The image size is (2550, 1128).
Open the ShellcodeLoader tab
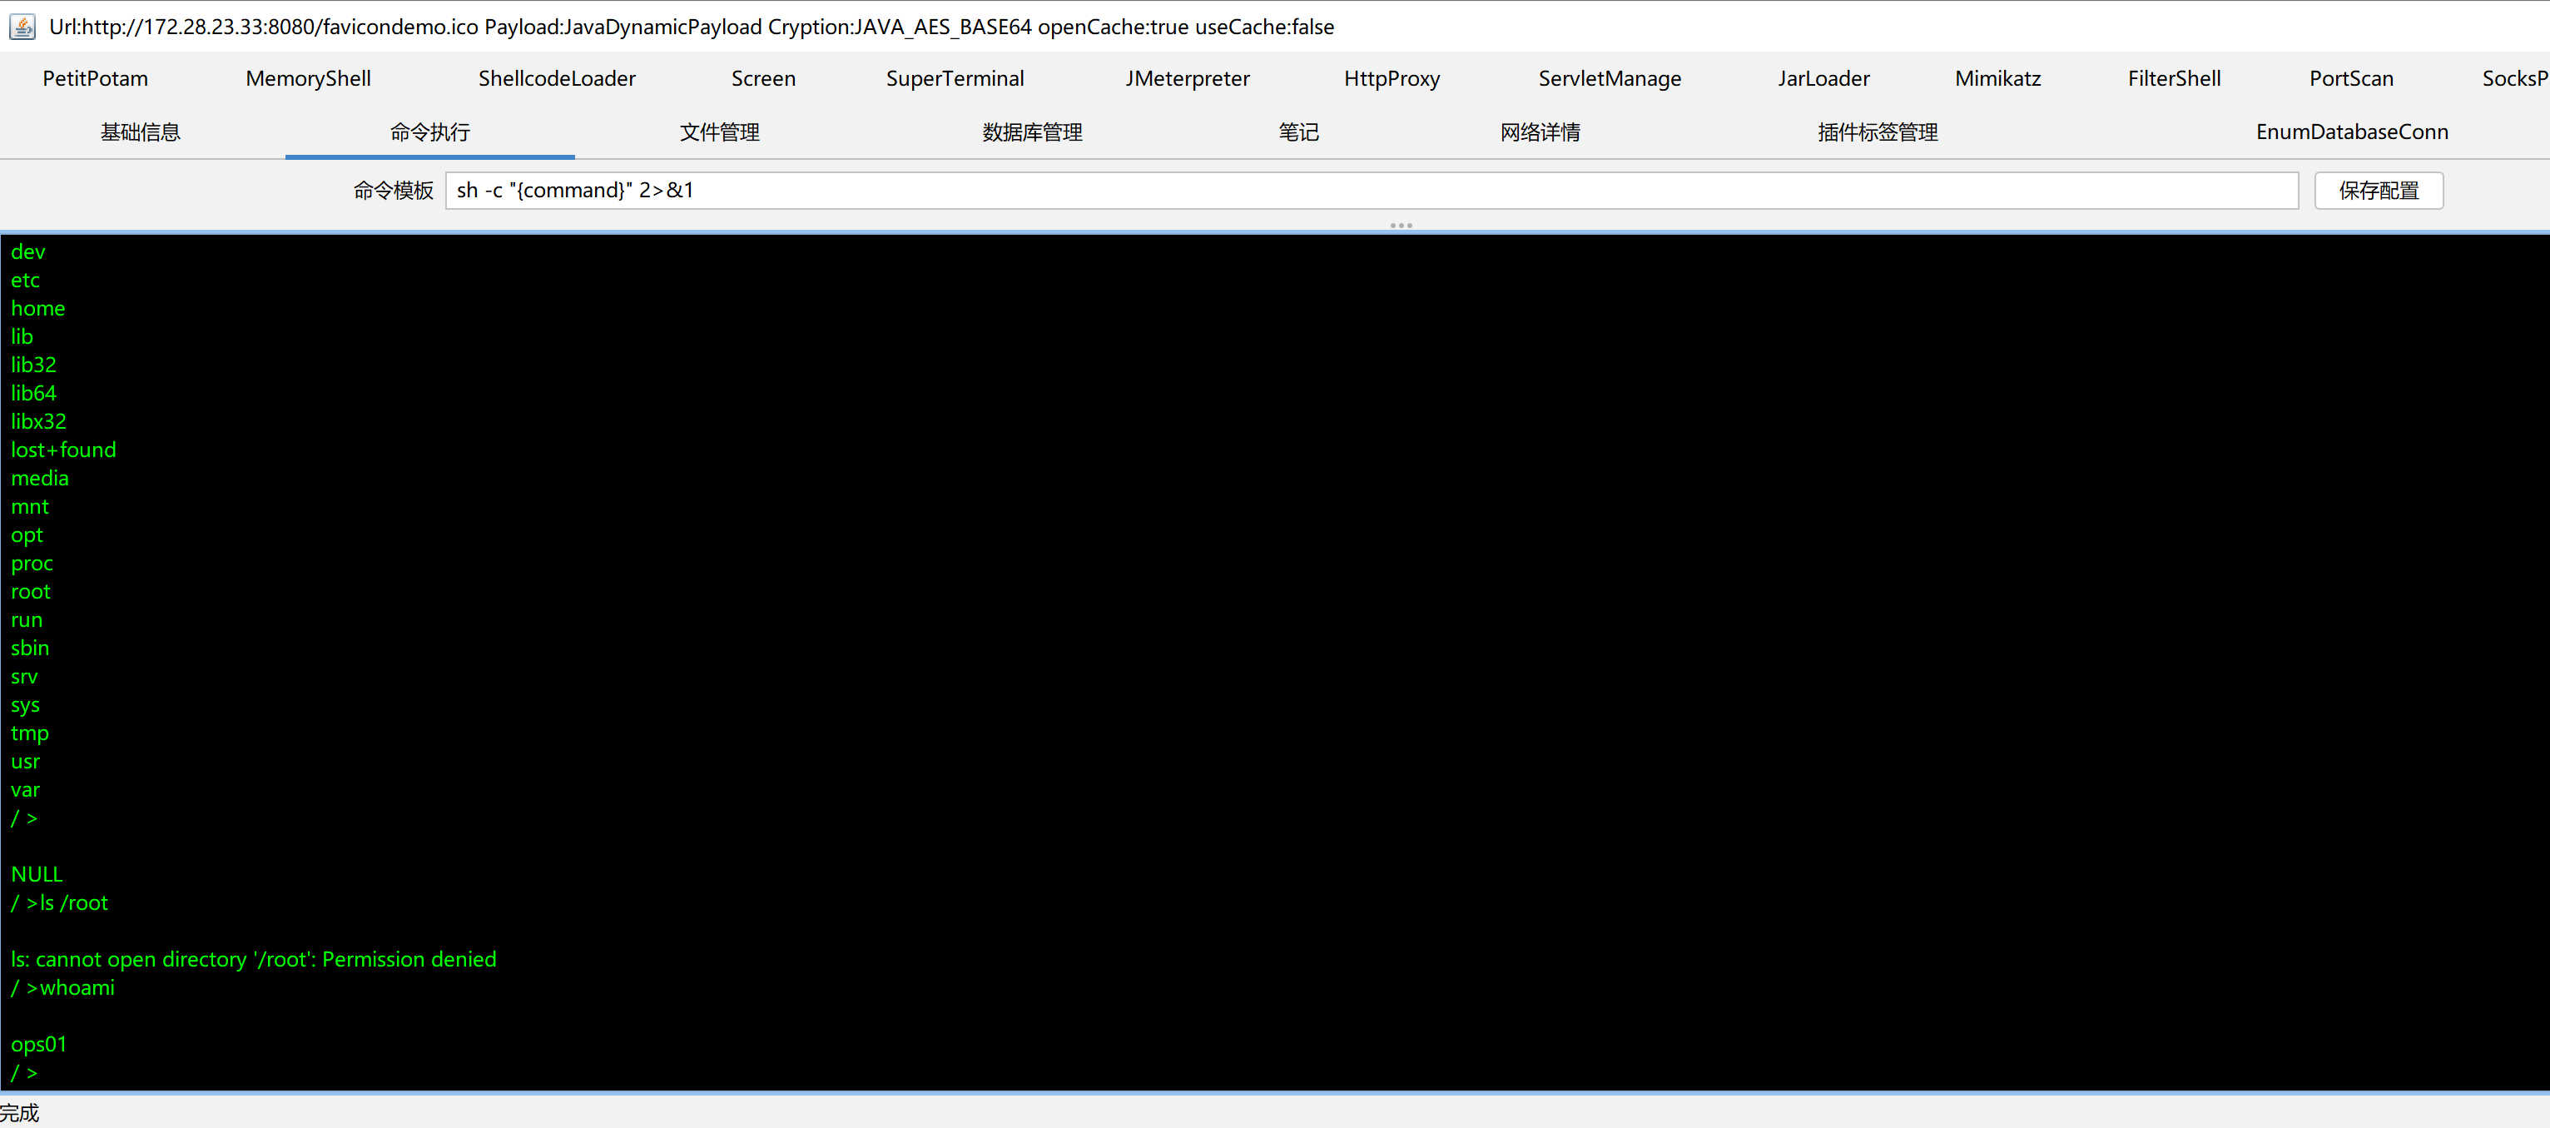[556, 78]
